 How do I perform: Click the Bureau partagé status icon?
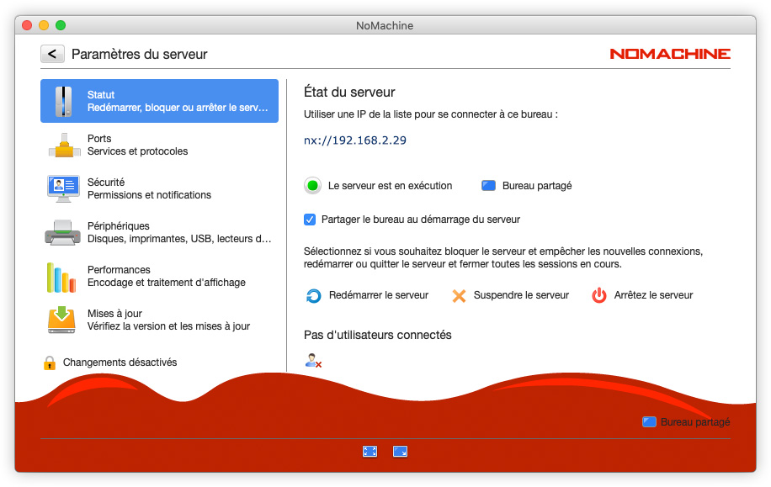click(x=489, y=186)
